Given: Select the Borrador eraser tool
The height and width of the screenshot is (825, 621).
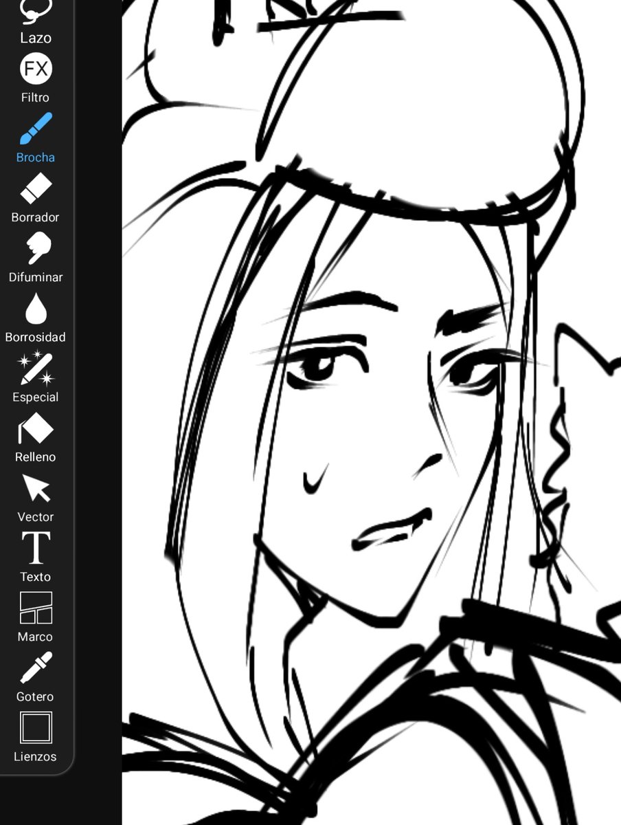Looking at the screenshot, I should pos(36,197).
